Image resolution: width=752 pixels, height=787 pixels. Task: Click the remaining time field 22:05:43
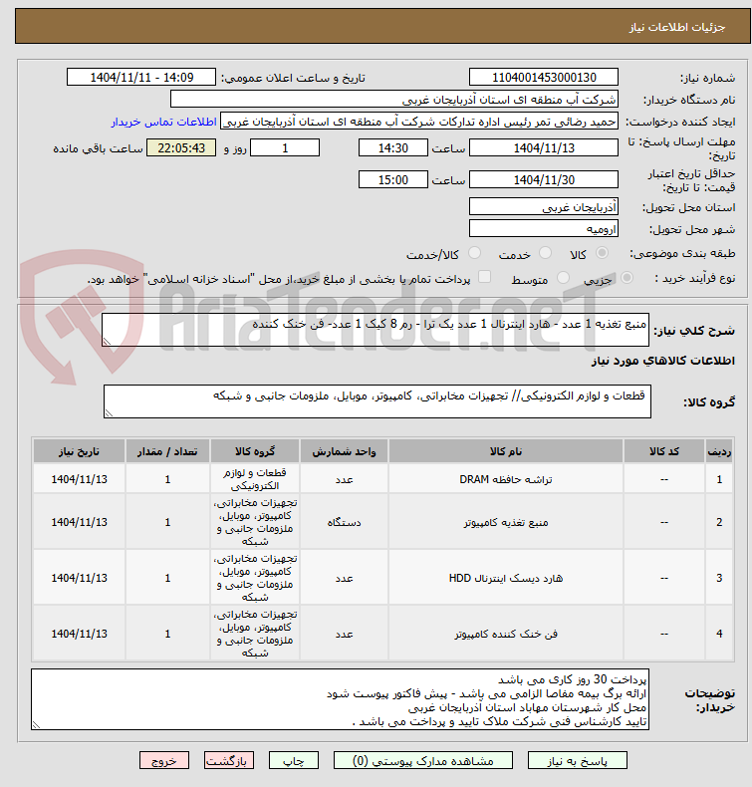click(181, 148)
